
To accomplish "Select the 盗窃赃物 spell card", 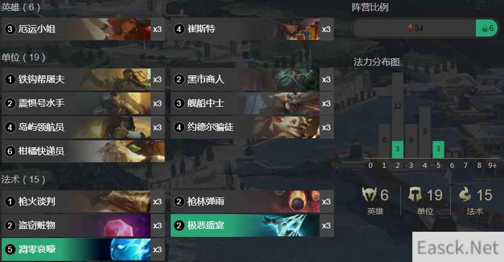I will coord(83,225).
